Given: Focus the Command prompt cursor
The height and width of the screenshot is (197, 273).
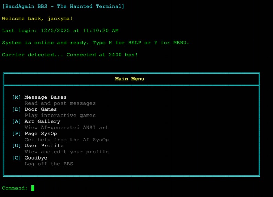Looking at the screenshot, I should tap(33, 188).
